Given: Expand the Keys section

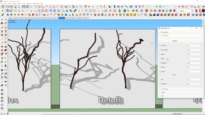Looking at the screenshot, I should click(x=180, y=96).
